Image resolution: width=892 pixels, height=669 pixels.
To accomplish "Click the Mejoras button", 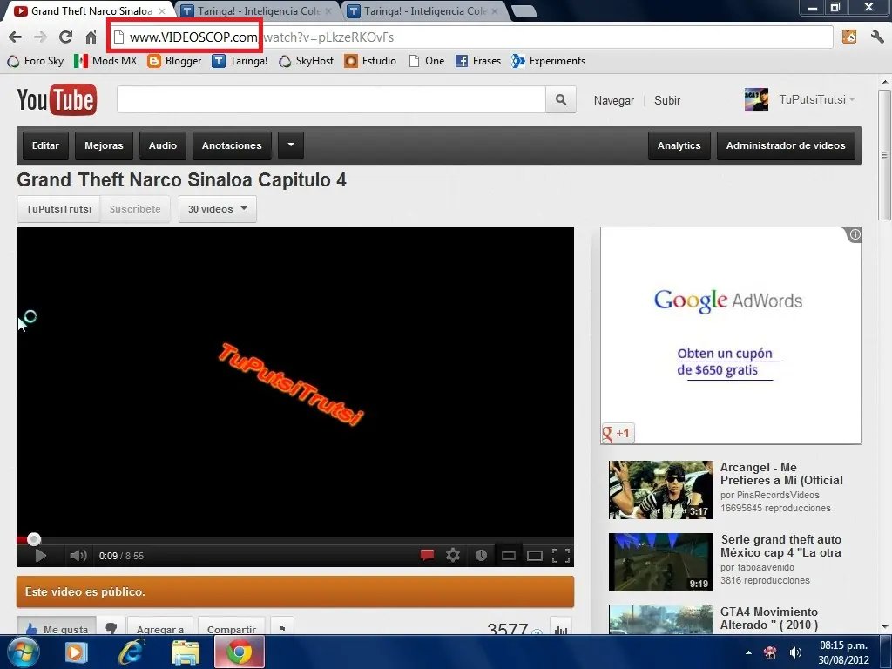I will click(x=104, y=145).
